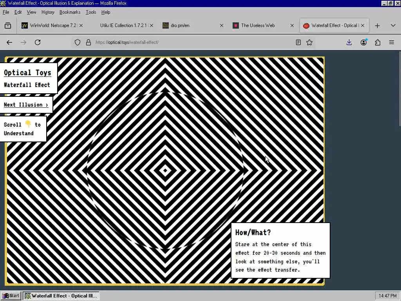The width and height of the screenshot is (401, 301).
Task: Close the Utilu IE Collection tab
Action: click(x=152, y=25)
